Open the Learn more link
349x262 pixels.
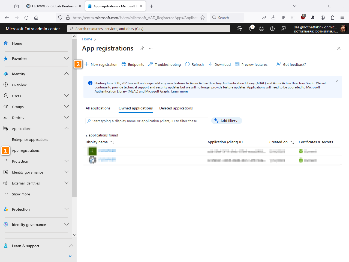point(179,91)
